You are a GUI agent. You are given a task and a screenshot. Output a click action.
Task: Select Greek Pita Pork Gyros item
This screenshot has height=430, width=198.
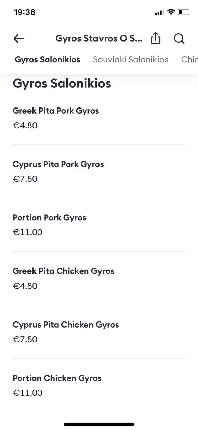(99, 118)
